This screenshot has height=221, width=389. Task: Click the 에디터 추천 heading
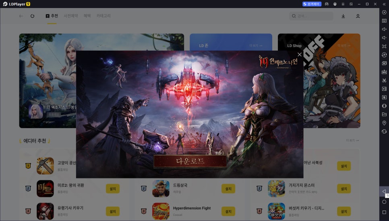click(x=35, y=141)
